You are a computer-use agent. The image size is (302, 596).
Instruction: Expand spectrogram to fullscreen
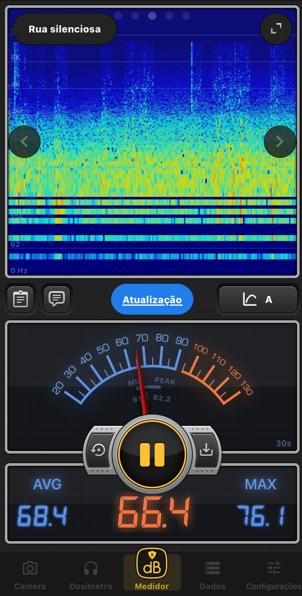click(x=276, y=29)
